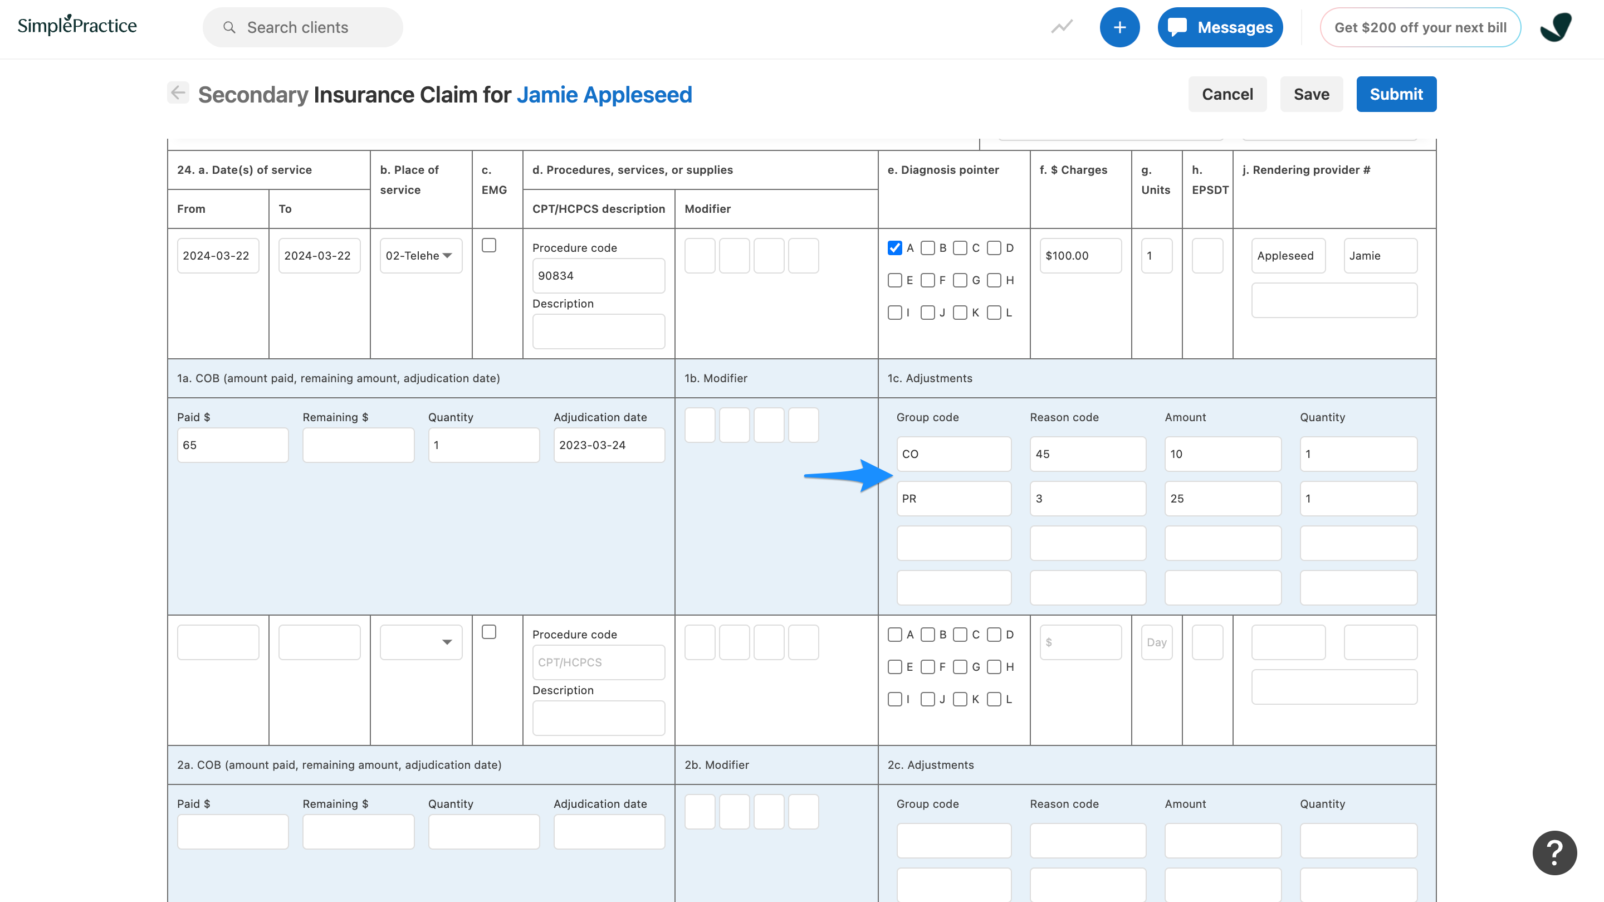This screenshot has height=902, width=1604.
Task: Open the 02-Telehe place of service dropdown
Action: 421,255
